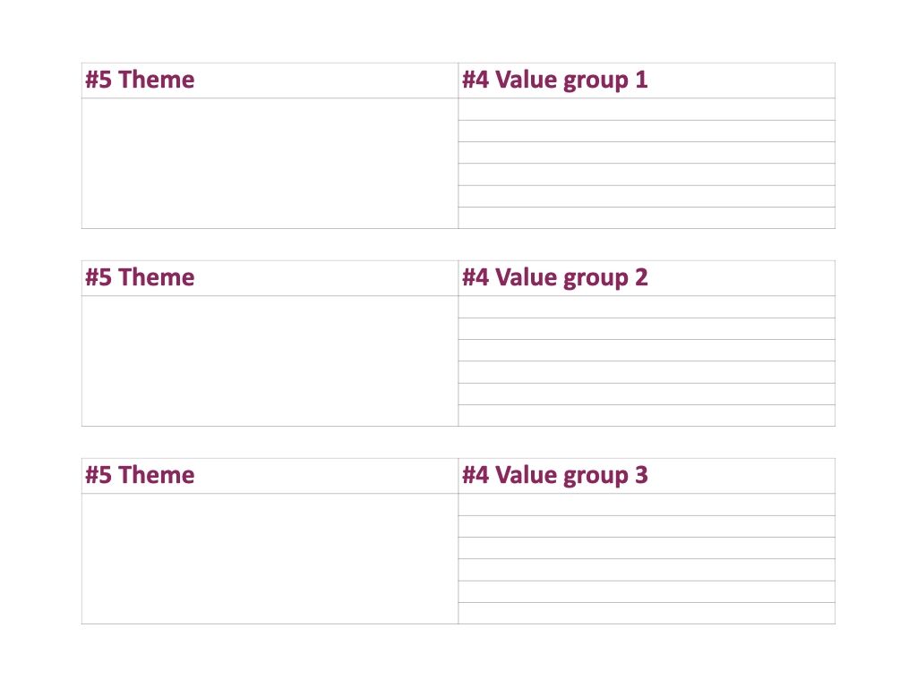Image resolution: width=917 pixels, height=687 pixels.
Task: Click the fourth blank row under Value group 3
Action: click(x=647, y=570)
